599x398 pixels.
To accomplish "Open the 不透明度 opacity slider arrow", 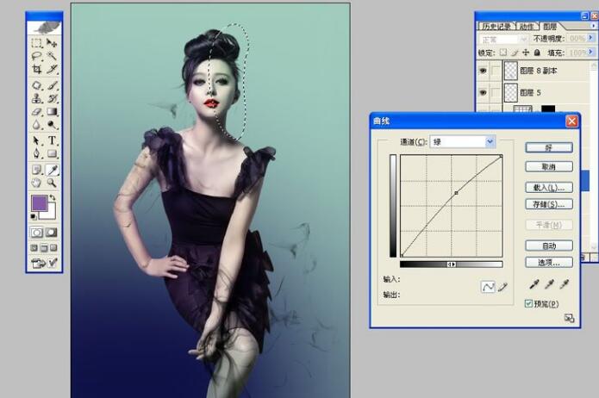I will click(x=591, y=38).
